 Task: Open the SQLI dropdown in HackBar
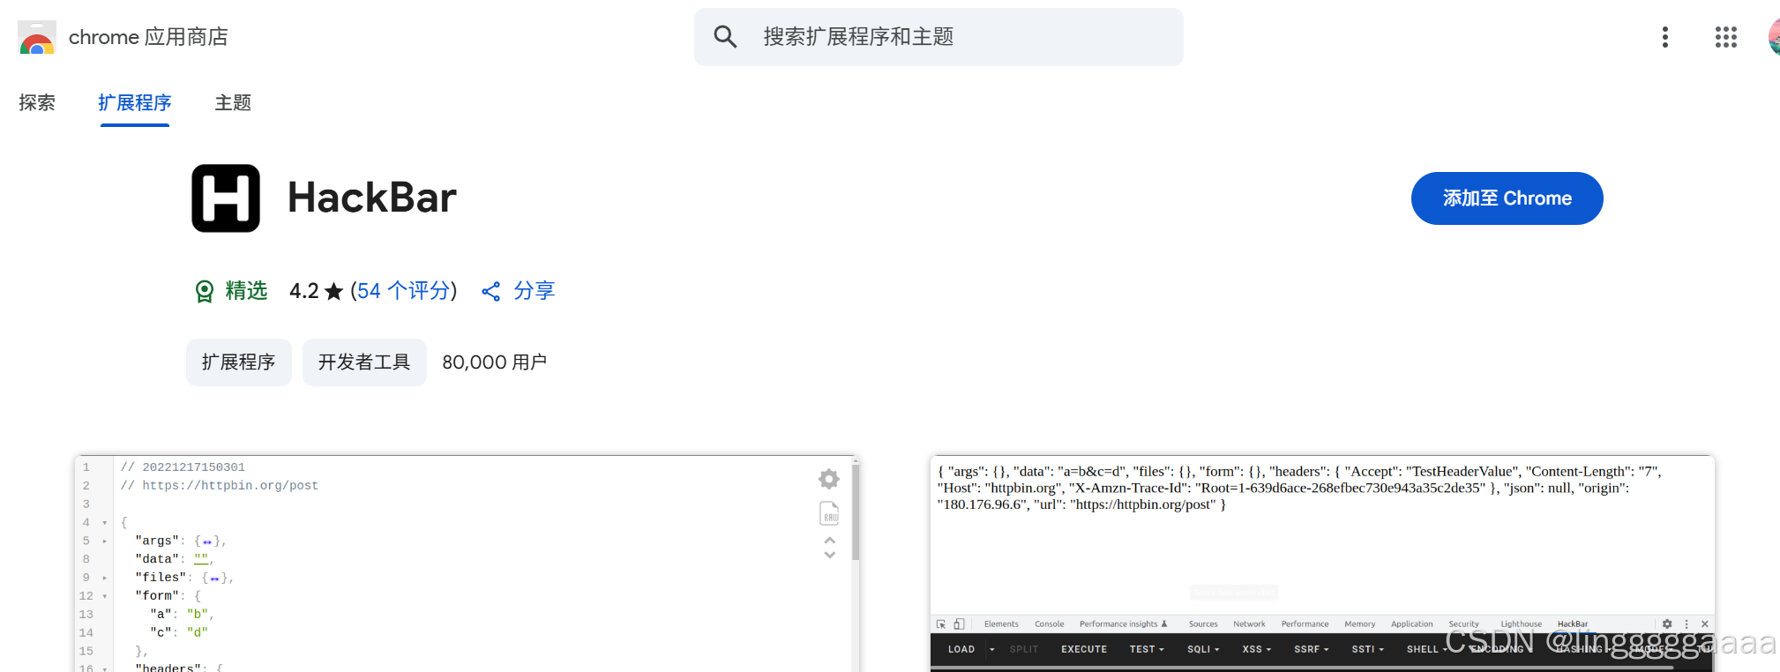pyautogui.click(x=1203, y=649)
